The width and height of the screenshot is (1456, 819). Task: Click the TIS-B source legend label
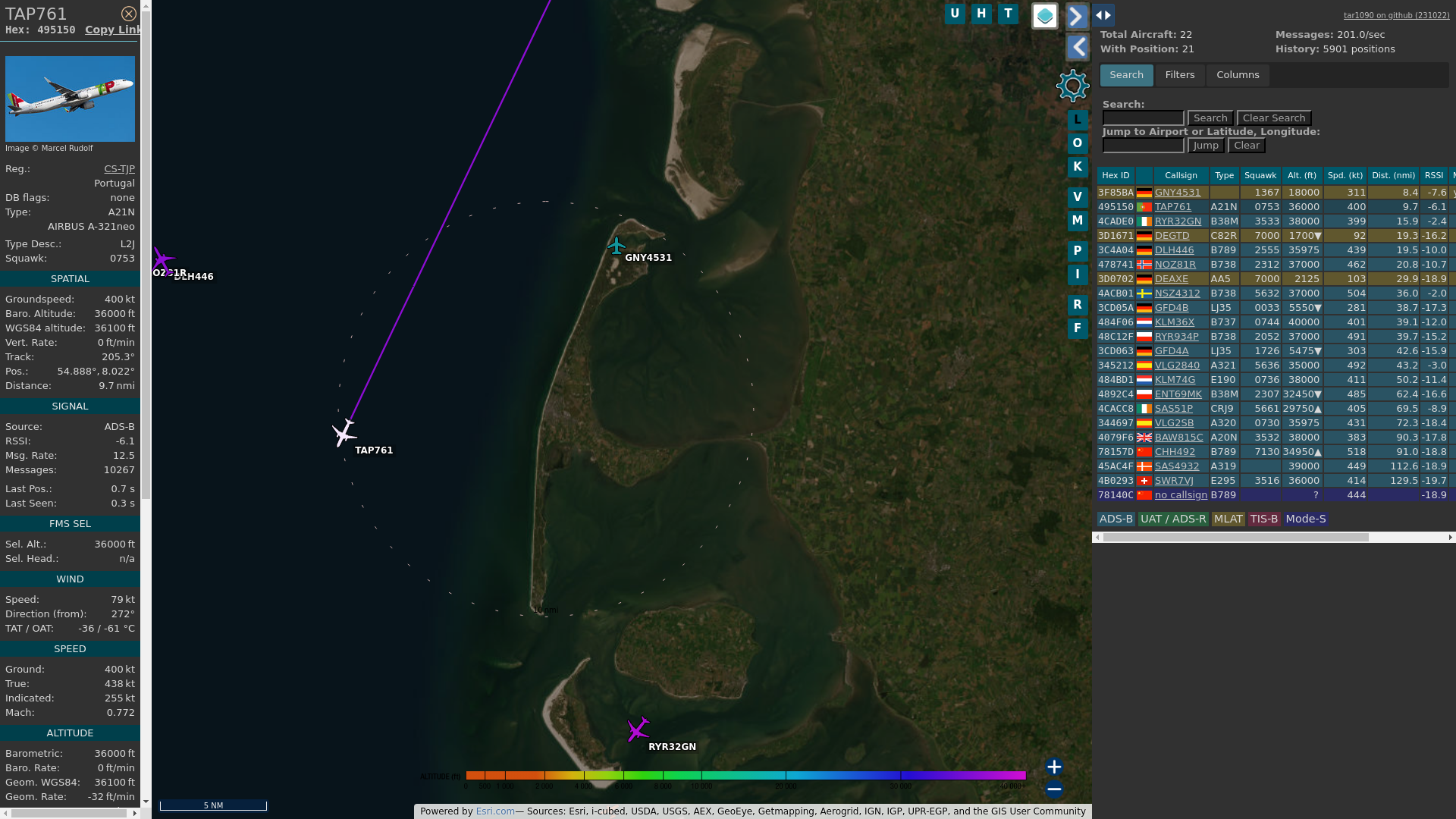(x=1263, y=519)
